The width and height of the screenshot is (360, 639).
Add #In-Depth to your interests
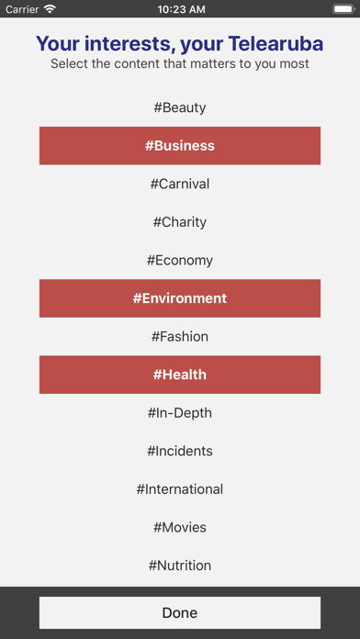(180, 413)
